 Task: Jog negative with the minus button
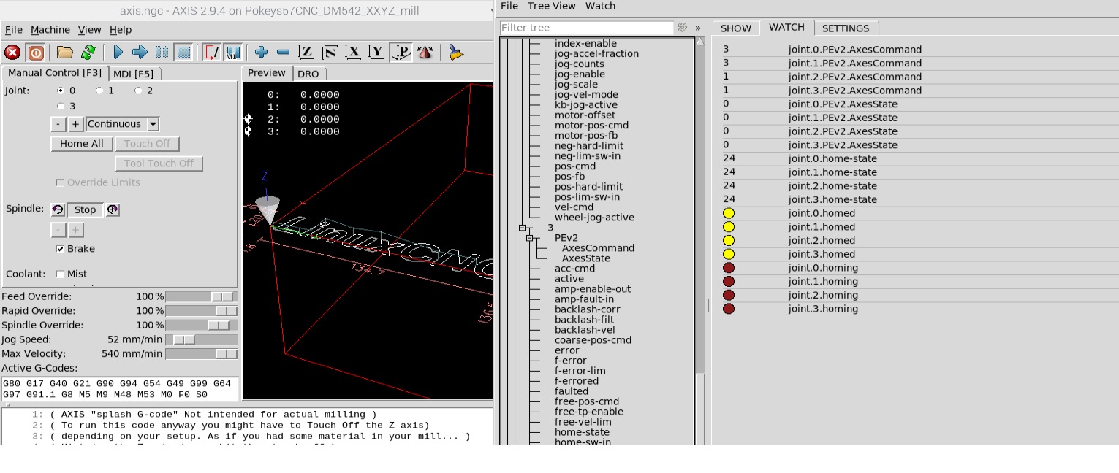click(x=58, y=124)
